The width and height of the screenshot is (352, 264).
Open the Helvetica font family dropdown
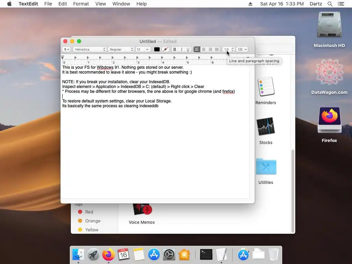coord(90,49)
